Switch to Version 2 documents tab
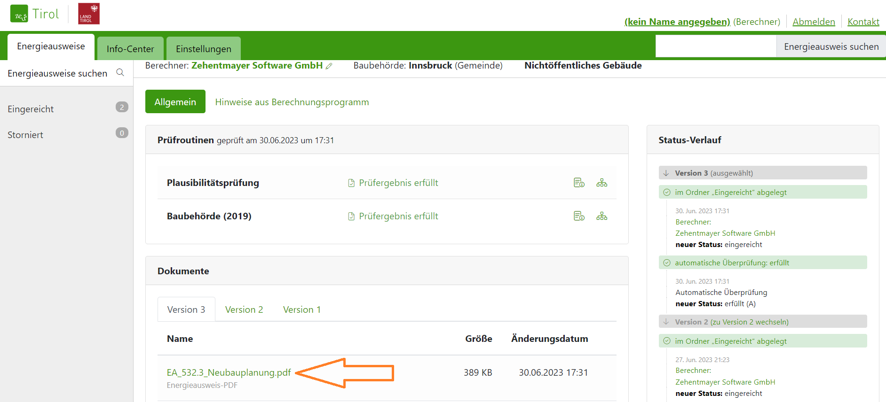 [244, 309]
